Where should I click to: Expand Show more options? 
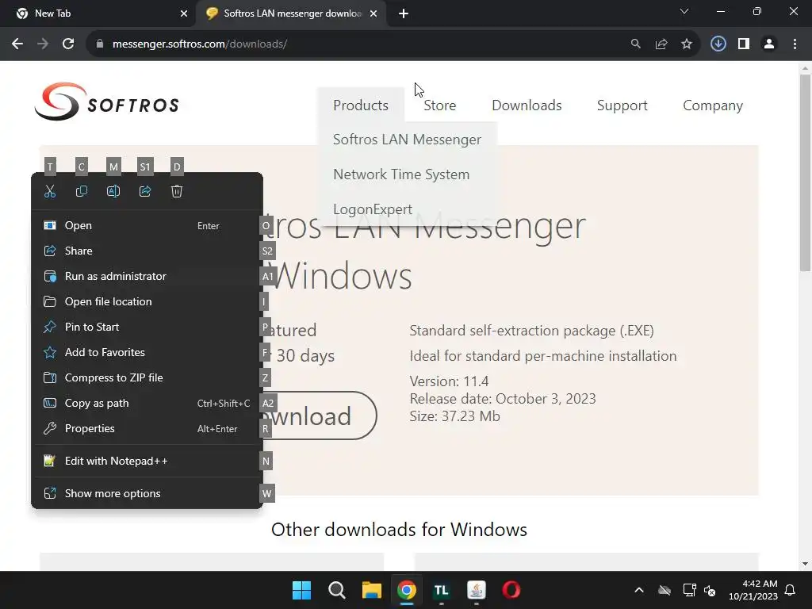tap(147, 493)
